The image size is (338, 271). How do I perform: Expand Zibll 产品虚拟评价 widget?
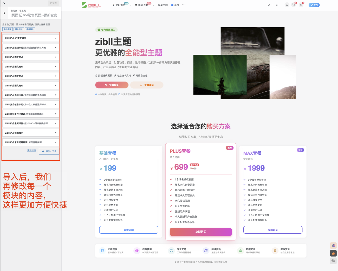31,124
